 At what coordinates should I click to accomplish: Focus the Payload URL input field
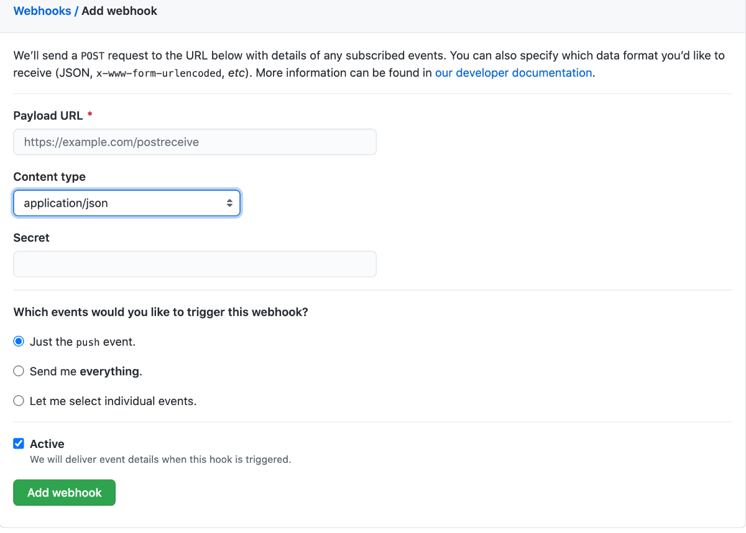pyautogui.click(x=195, y=142)
